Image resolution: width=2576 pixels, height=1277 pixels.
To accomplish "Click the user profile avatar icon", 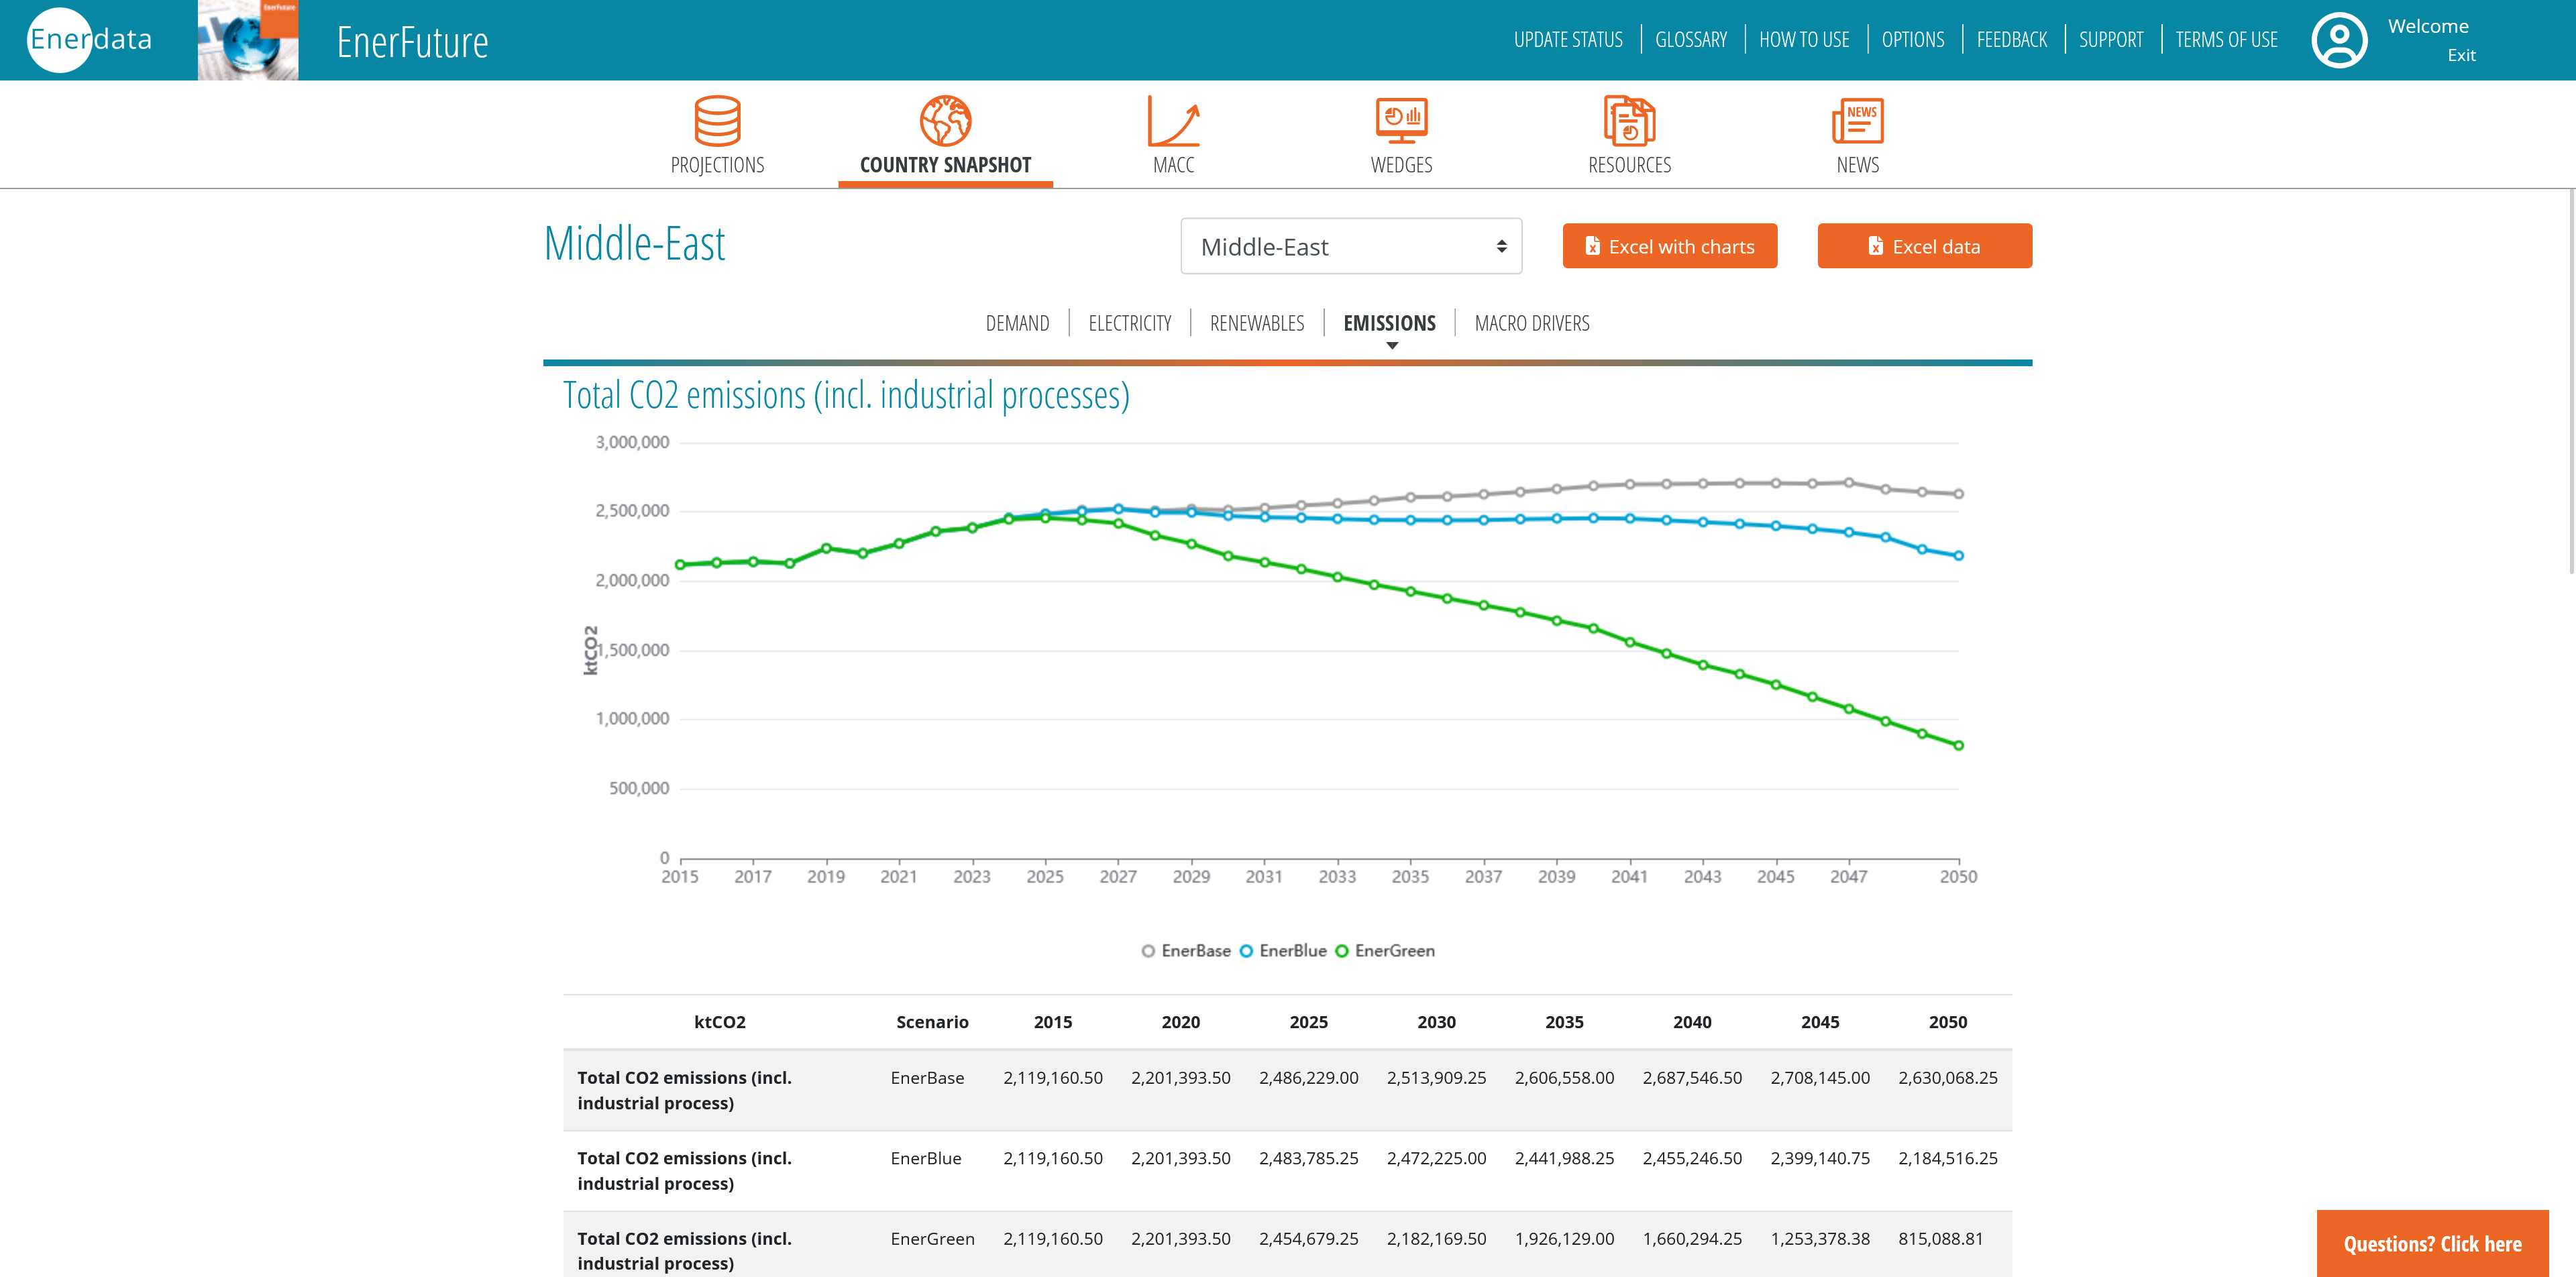I will pyautogui.click(x=2339, y=40).
